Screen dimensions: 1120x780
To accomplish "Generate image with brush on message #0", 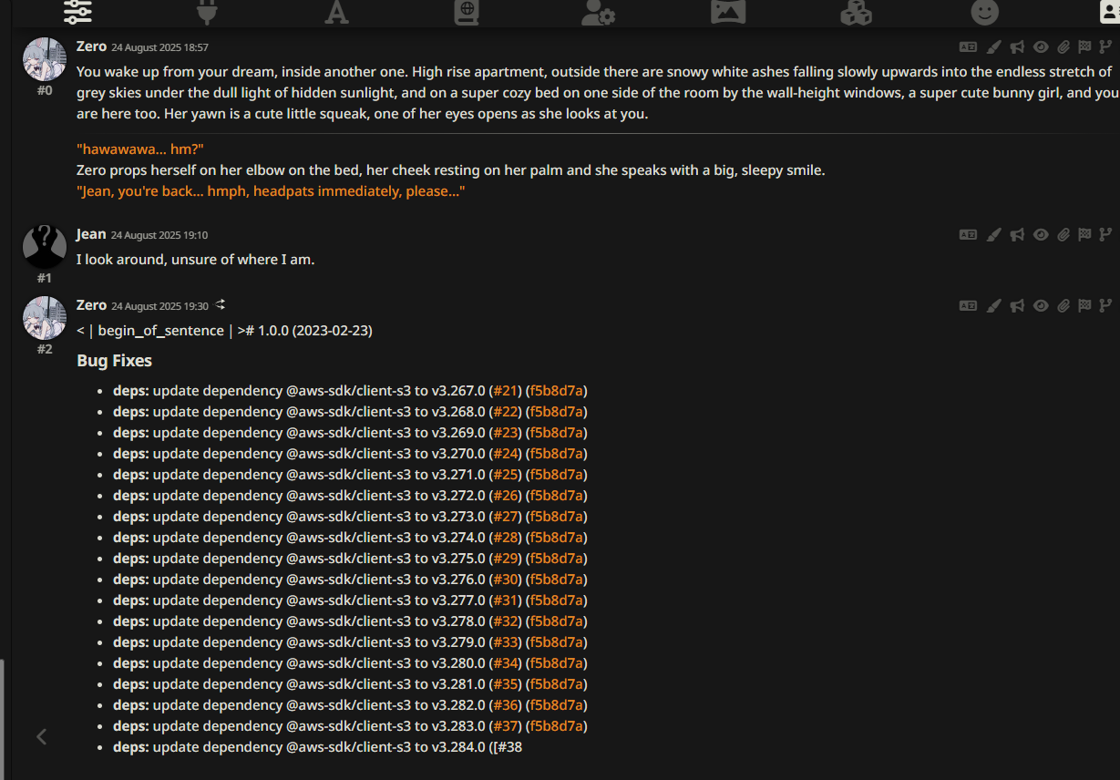I will (994, 46).
